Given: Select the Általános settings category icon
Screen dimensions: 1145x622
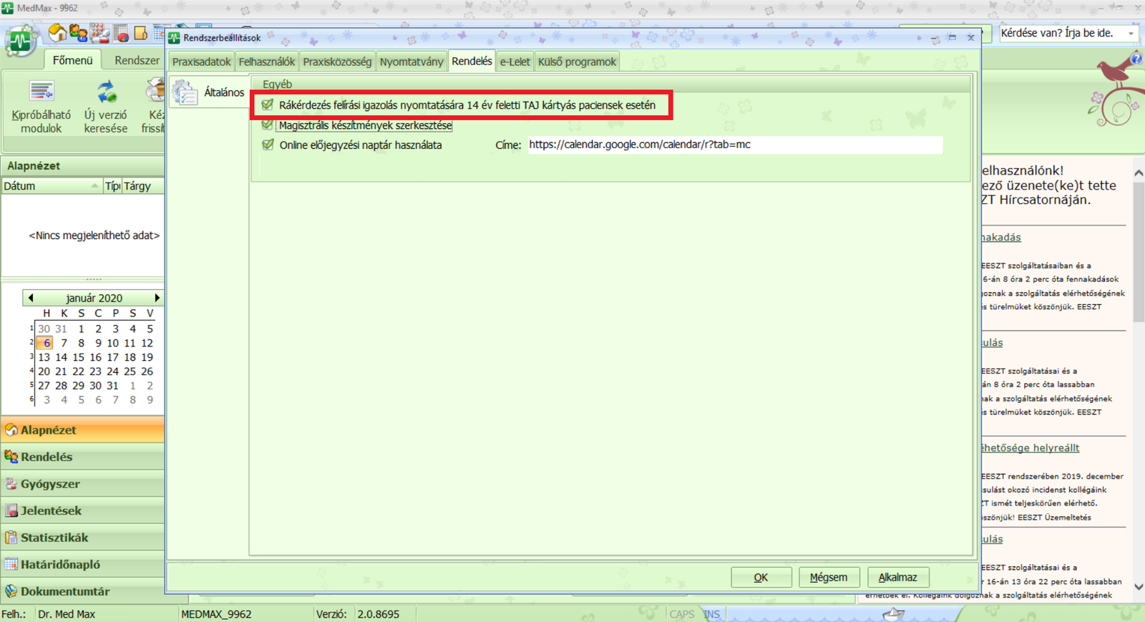Looking at the screenshot, I should (x=185, y=92).
